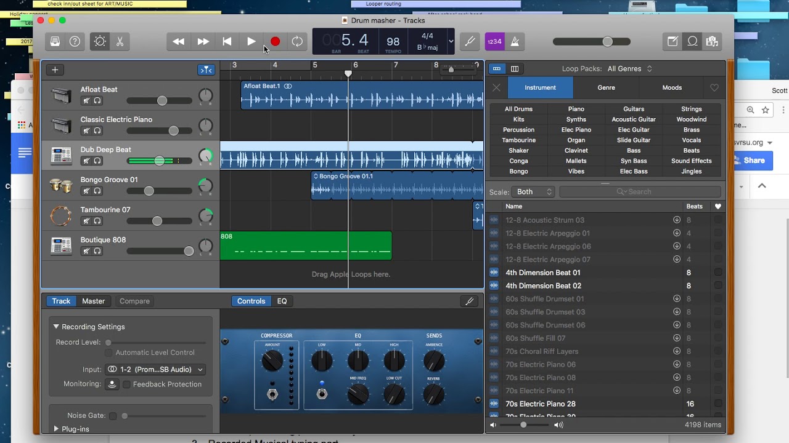Open the Loop Packs All Genres dropdown
Viewport: 789px width, 443px height.
pyautogui.click(x=630, y=69)
